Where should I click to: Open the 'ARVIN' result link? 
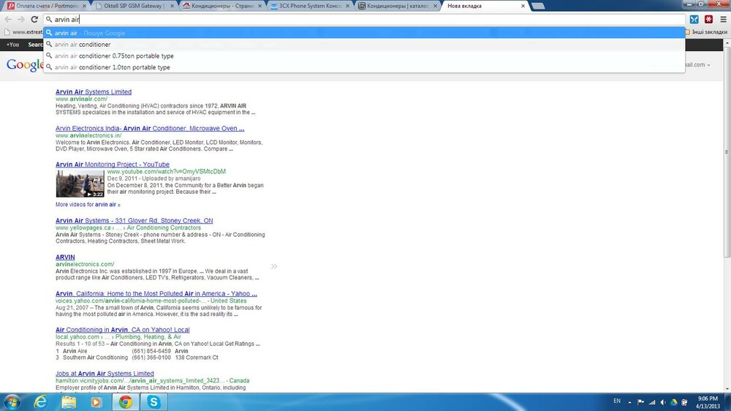click(x=65, y=257)
